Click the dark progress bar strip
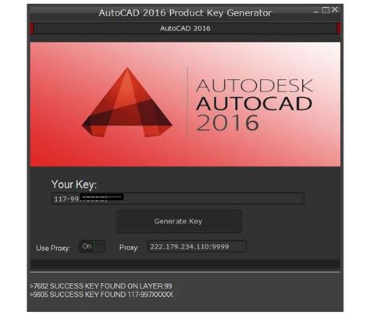 185,265
